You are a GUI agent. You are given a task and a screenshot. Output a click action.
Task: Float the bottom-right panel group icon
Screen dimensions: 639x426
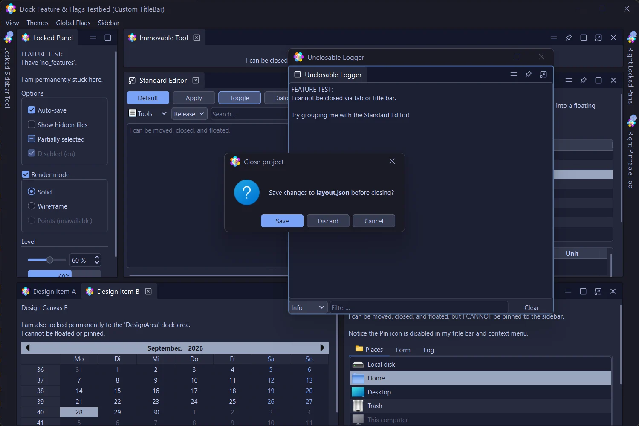click(598, 291)
